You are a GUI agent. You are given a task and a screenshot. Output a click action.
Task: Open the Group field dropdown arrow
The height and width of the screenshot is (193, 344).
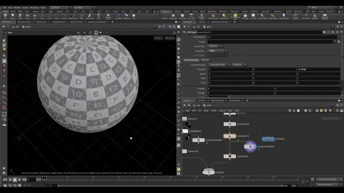335,42
